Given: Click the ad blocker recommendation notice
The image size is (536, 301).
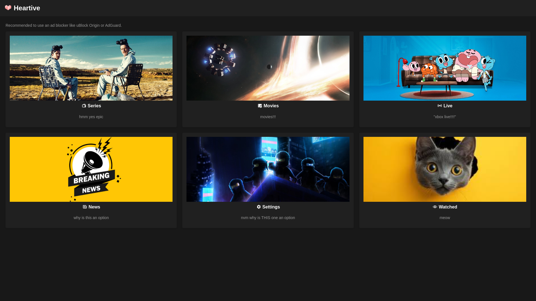Looking at the screenshot, I should 64,25.
